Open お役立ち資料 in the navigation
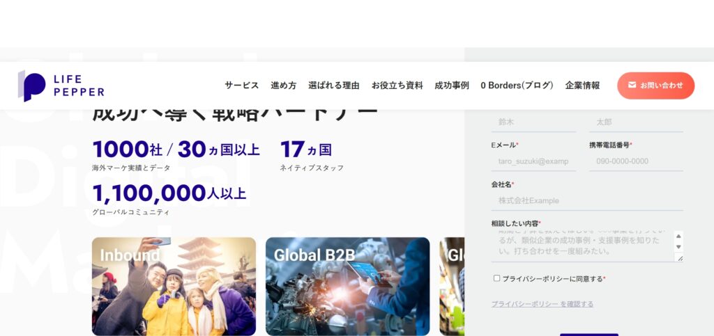 pos(397,86)
